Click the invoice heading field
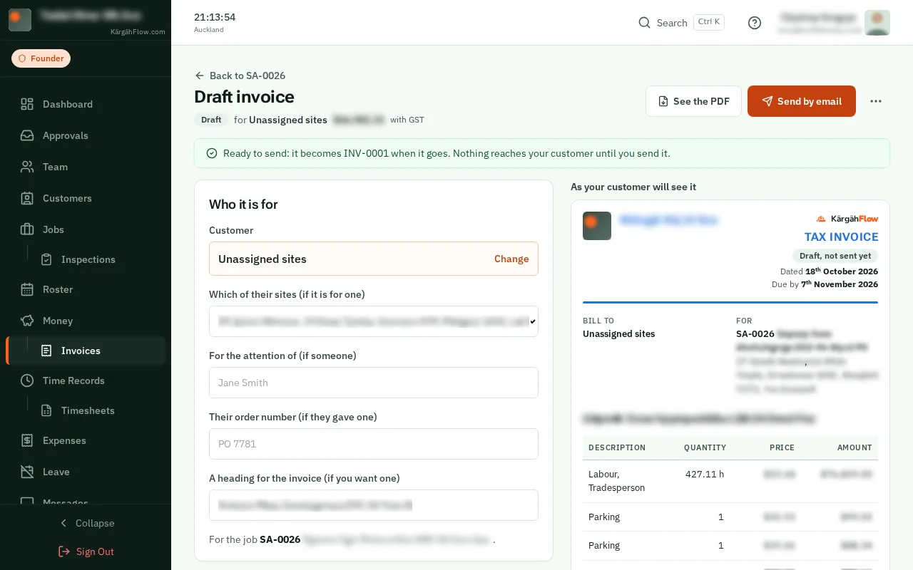Viewport: 913px width, 570px height. pos(374,505)
